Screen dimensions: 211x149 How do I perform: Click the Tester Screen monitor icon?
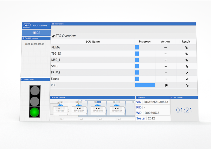click(x=53, y=24)
